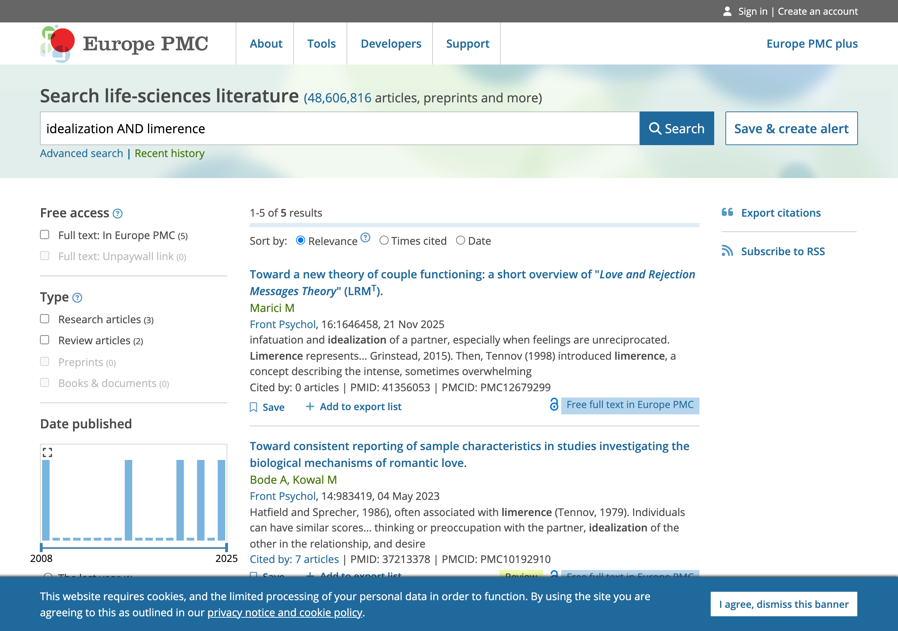Click Export citations link
Viewport: 898px width, 631px height.
pyautogui.click(x=781, y=213)
